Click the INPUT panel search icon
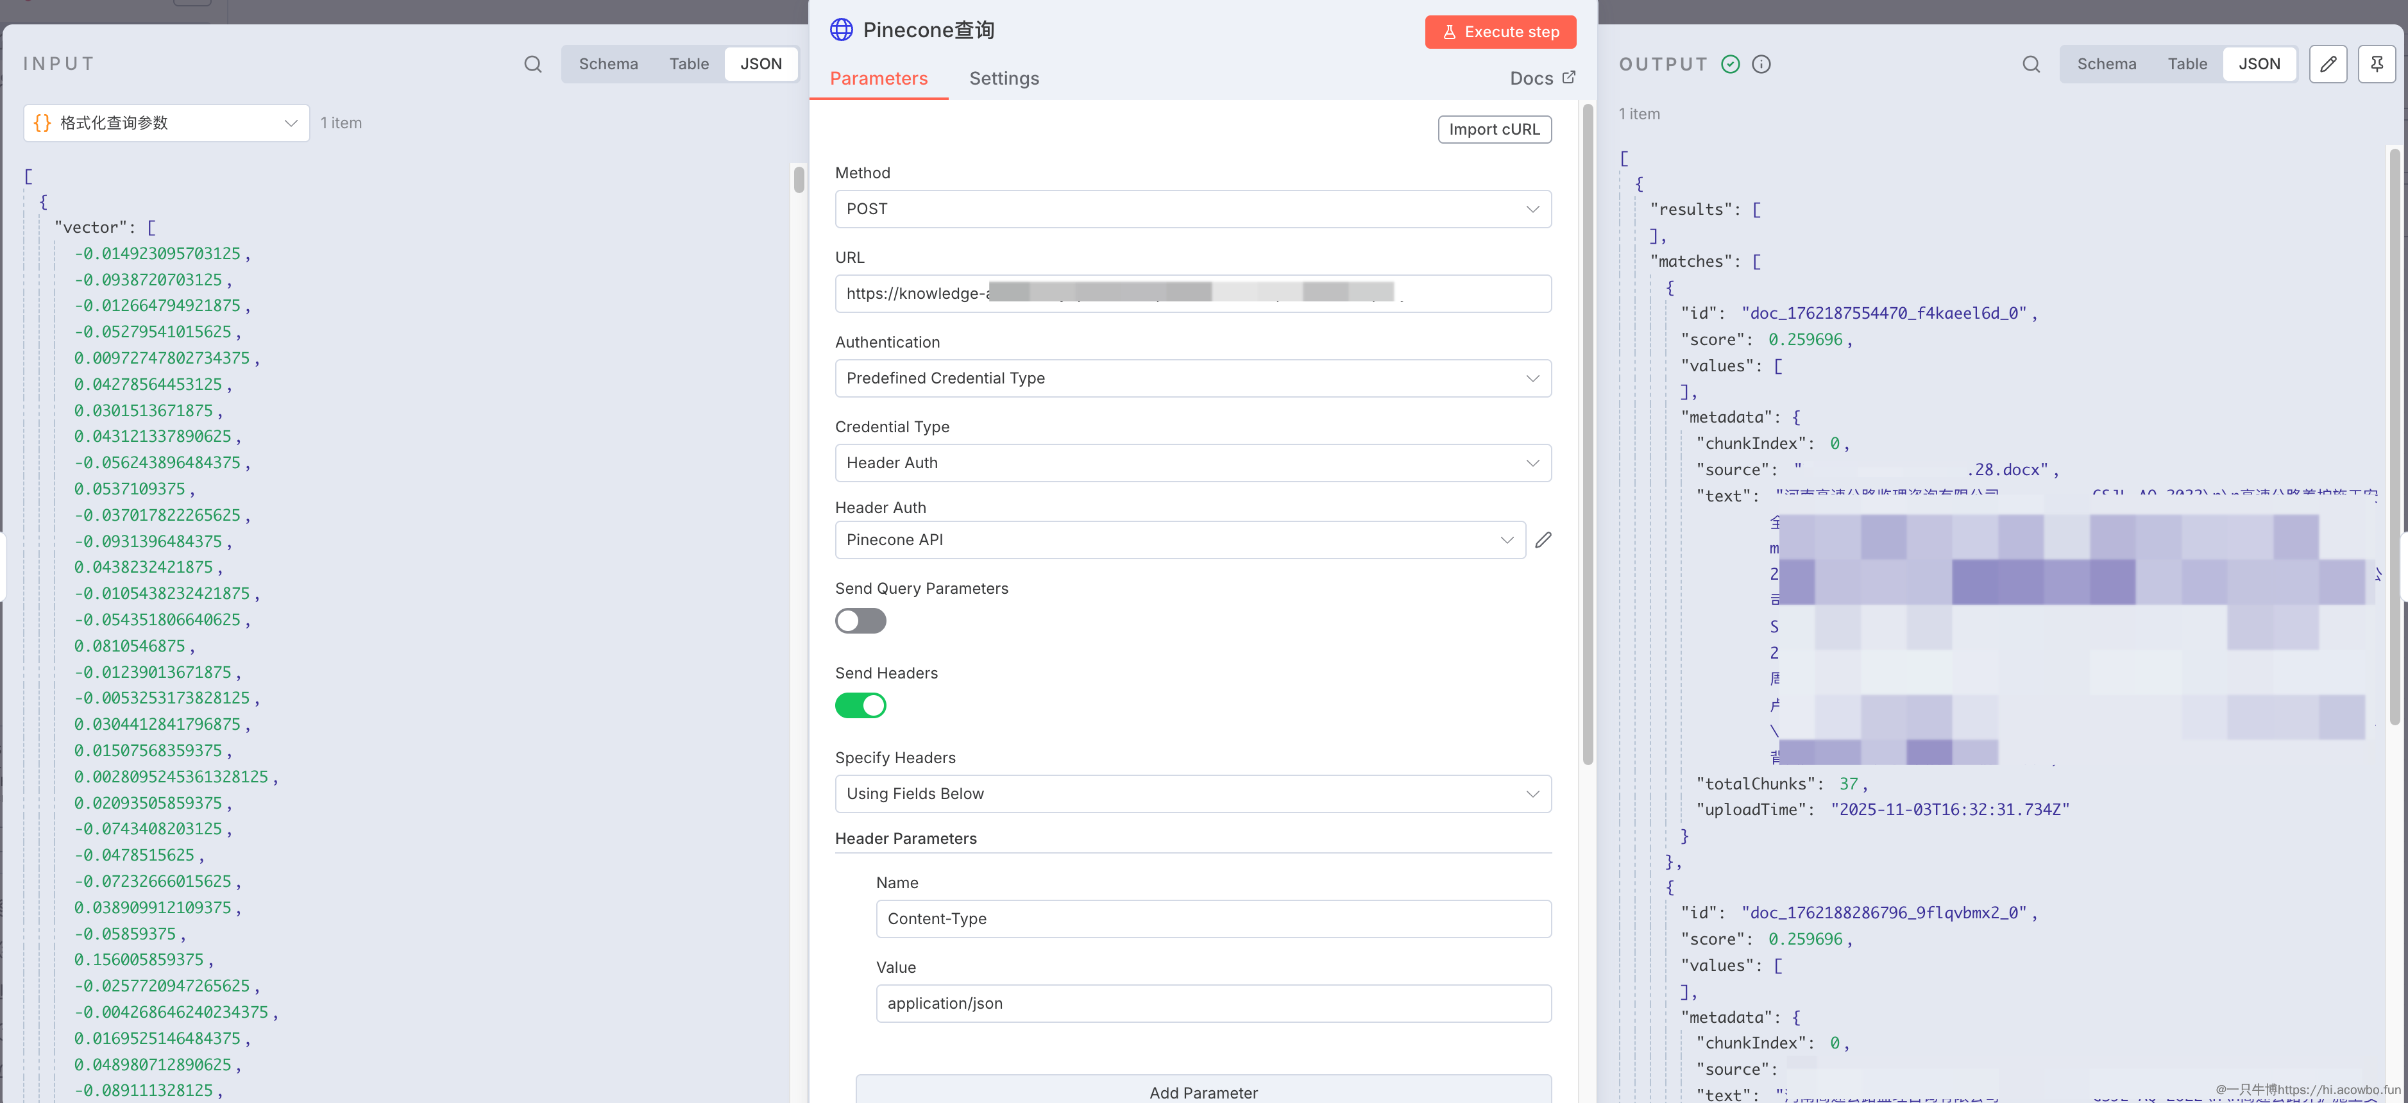2408x1103 pixels. pyautogui.click(x=533, y=63)
